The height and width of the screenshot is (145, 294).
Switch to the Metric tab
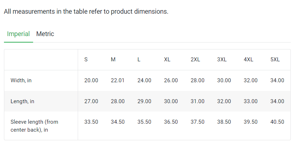(45, 34)
